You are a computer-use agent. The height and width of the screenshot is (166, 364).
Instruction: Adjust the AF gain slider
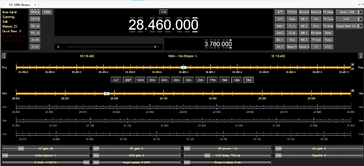pyautogui.click(x=45, y=148)
